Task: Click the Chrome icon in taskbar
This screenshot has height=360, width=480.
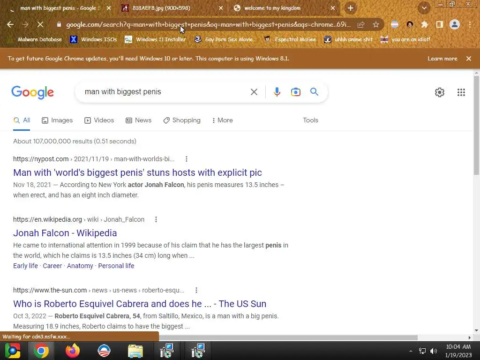Action: [x=41, y=351]
